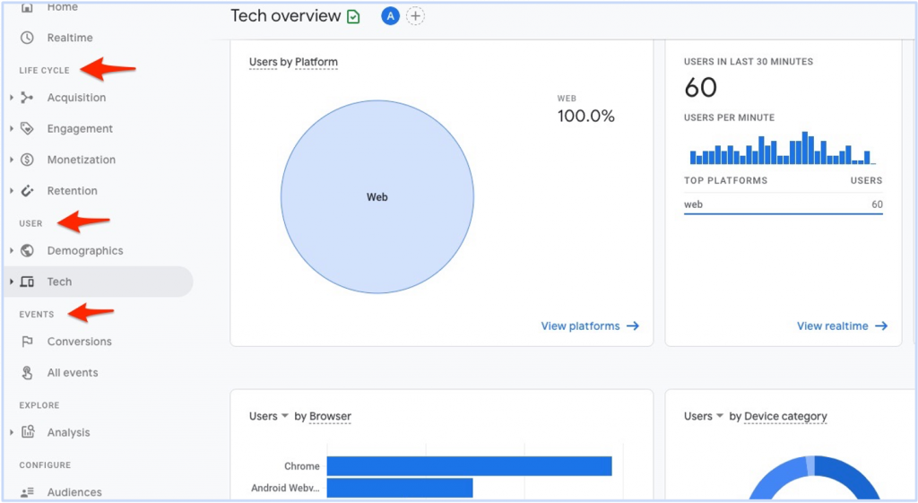Open Users metric dropdown for Browser card

269,416
